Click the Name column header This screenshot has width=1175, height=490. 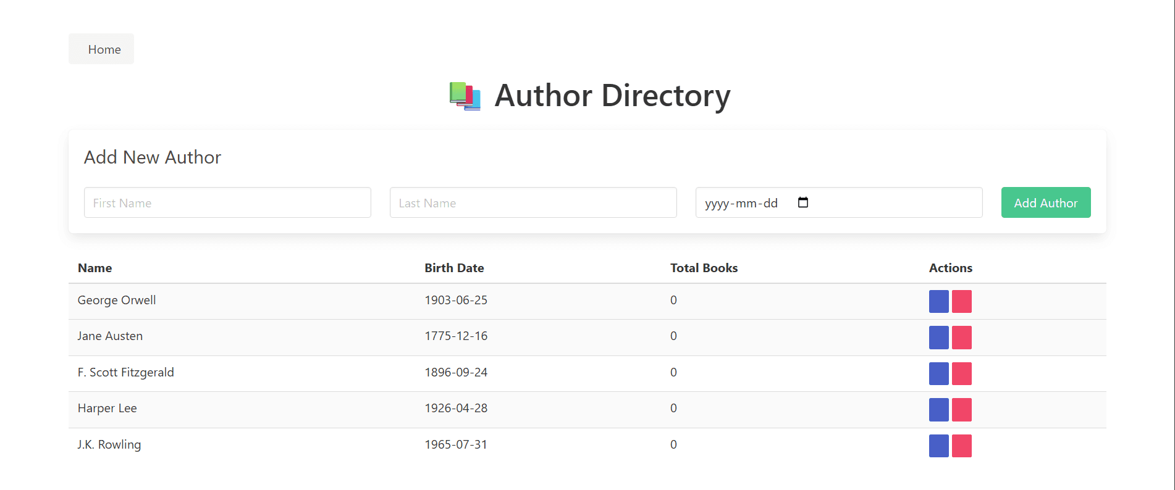(x=95, y=268)
